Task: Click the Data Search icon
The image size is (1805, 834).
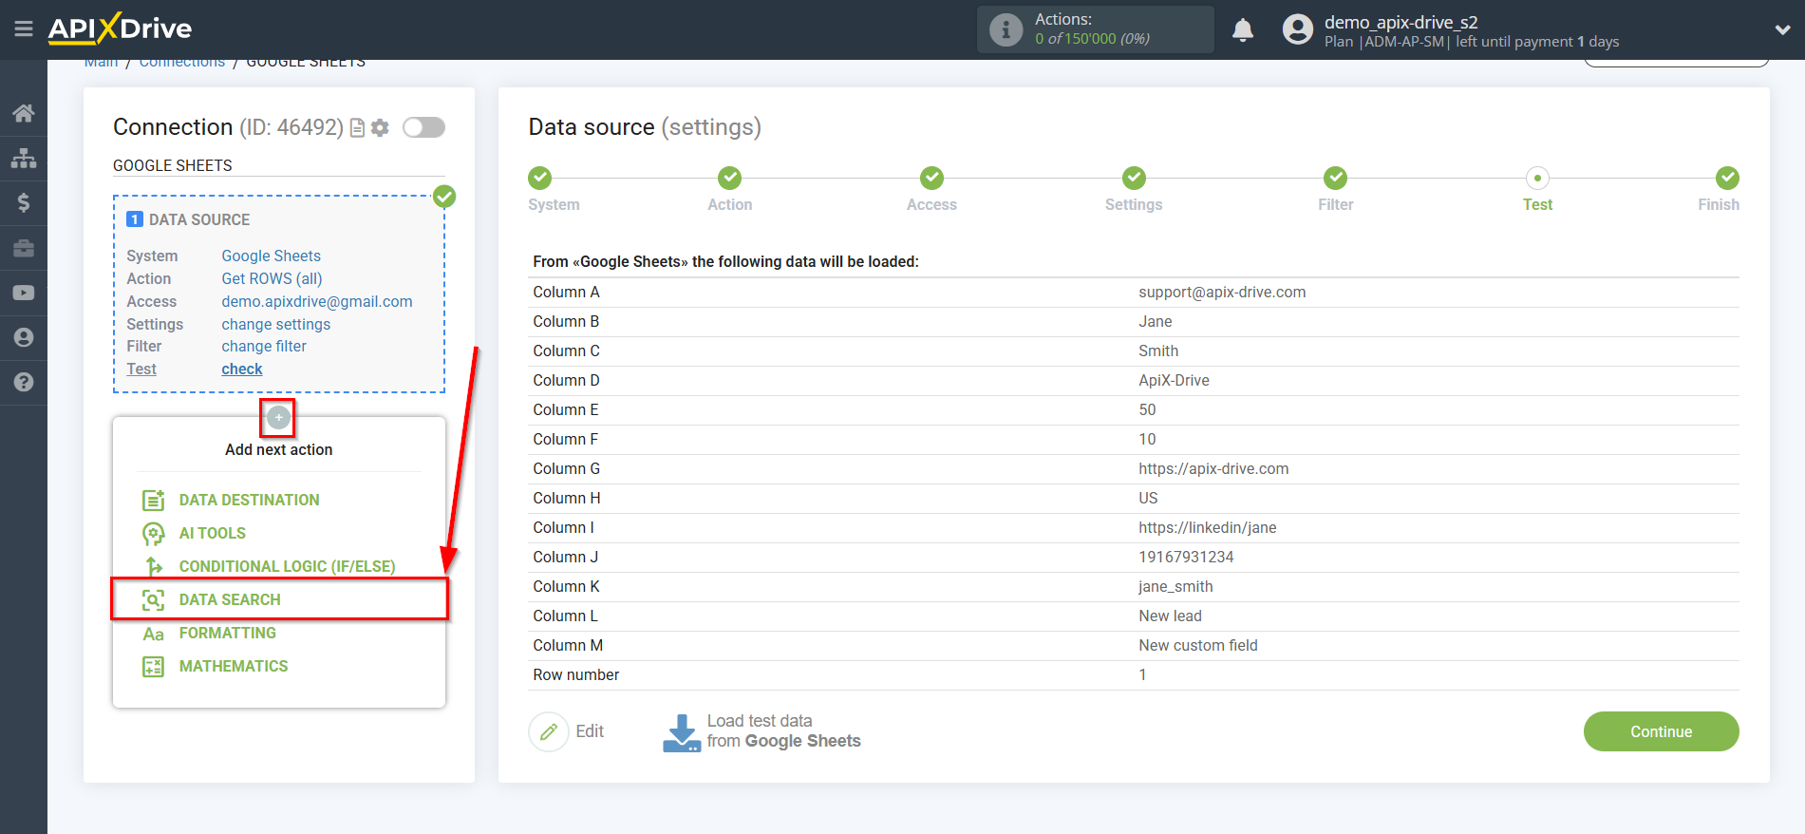Action: click(153, 599)
